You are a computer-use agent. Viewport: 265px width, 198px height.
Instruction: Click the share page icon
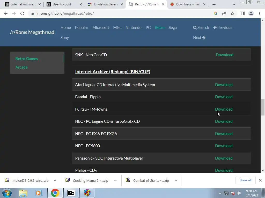(224, 13)
